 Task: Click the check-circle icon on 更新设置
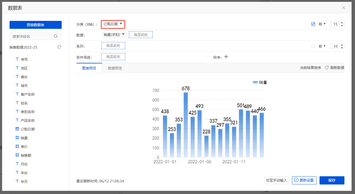(296, 180)
